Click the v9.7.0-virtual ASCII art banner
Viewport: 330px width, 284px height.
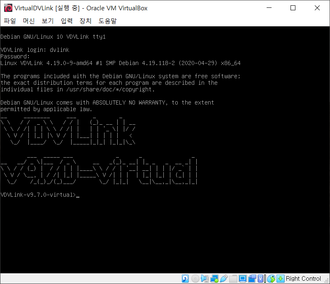coord(99,170)
